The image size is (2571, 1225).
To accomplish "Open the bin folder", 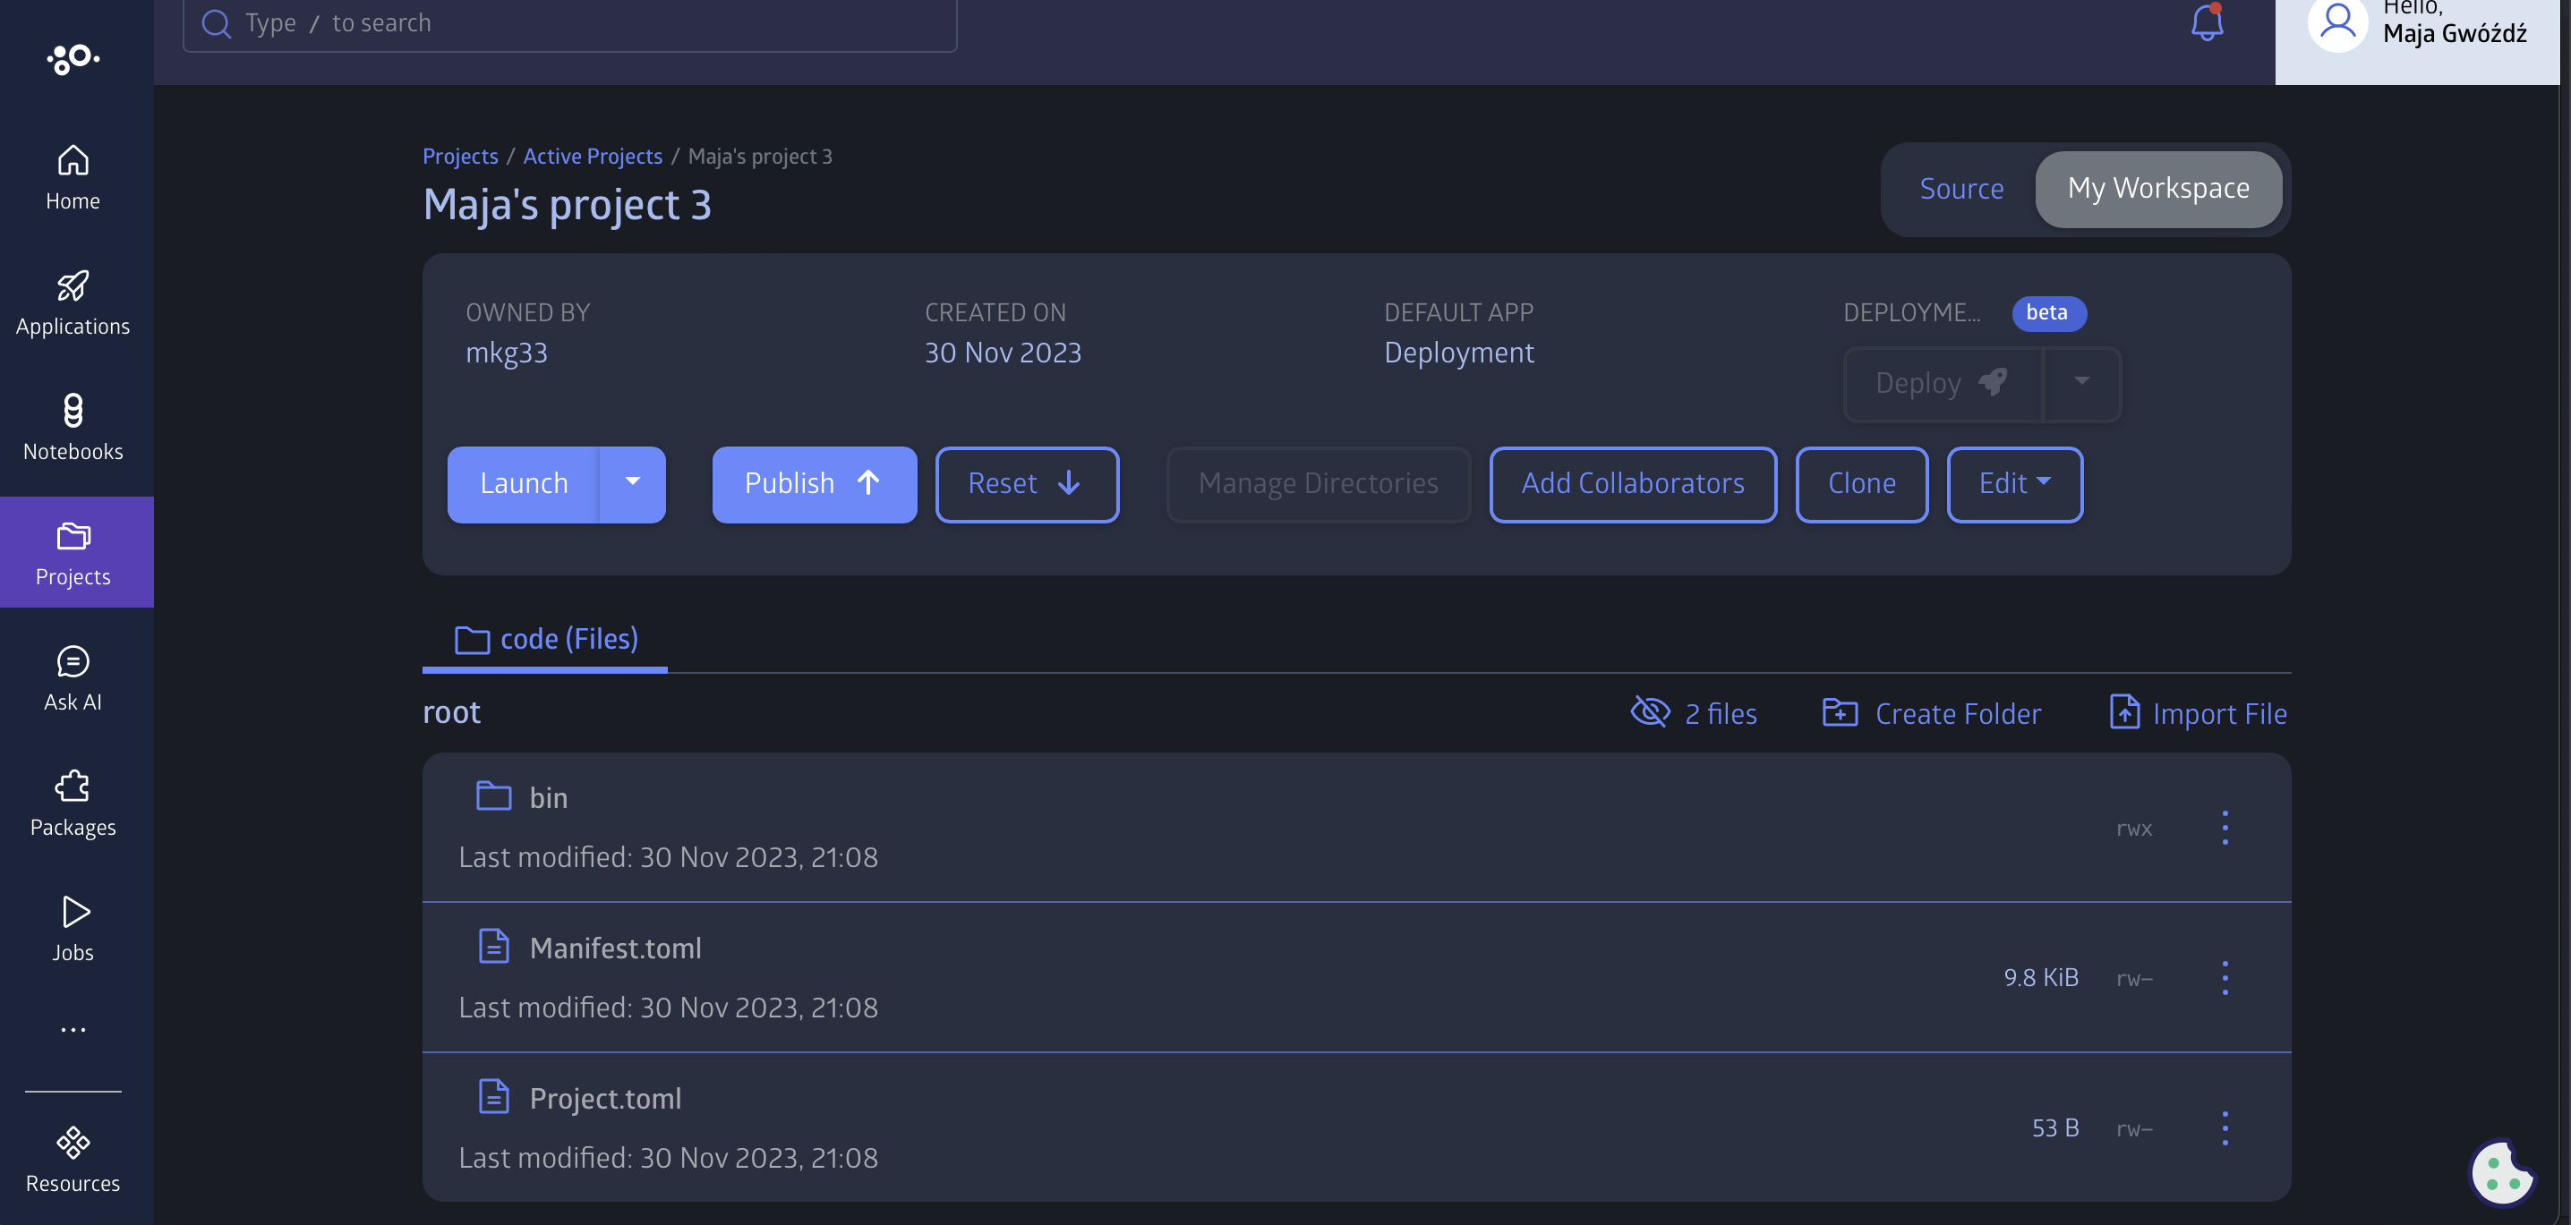I will (x=548, y=797).
